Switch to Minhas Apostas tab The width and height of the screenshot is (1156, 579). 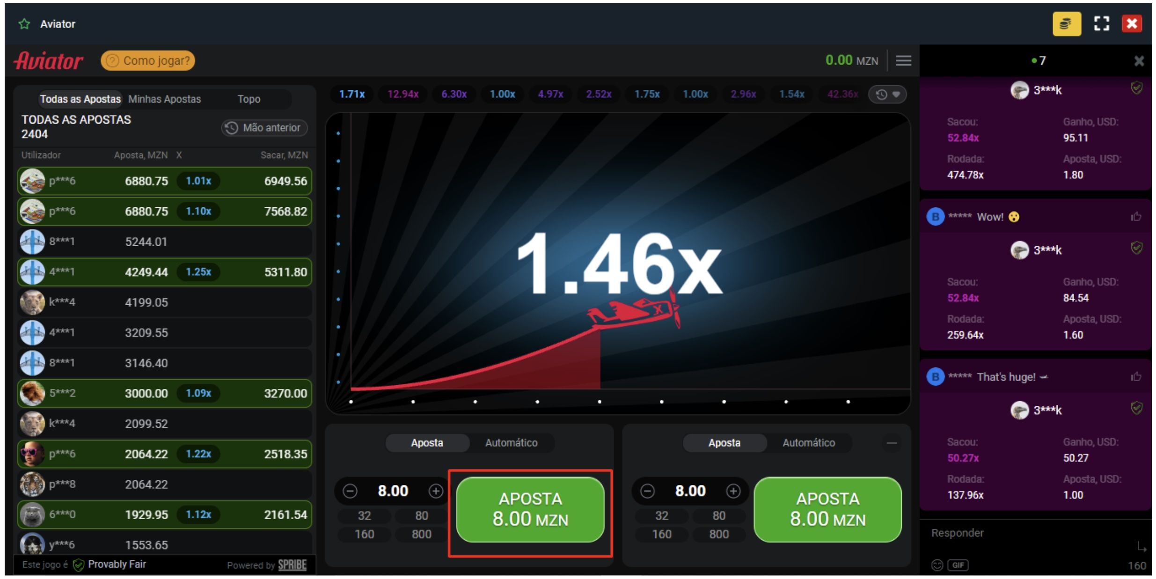click(164, 99)
